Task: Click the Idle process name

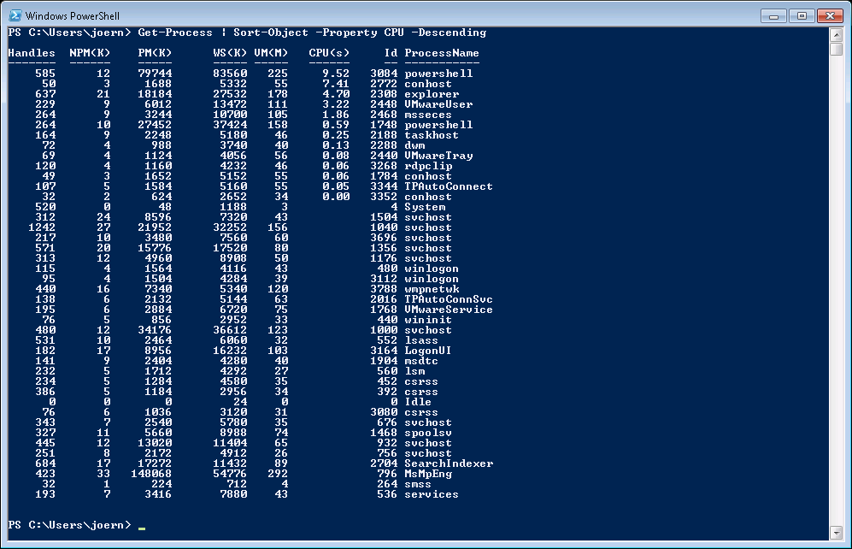Action: click(x=418, y=402)
